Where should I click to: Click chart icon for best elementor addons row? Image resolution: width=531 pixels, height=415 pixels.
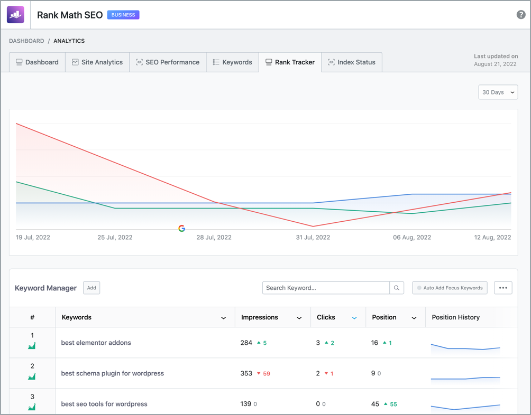[32, 346]
